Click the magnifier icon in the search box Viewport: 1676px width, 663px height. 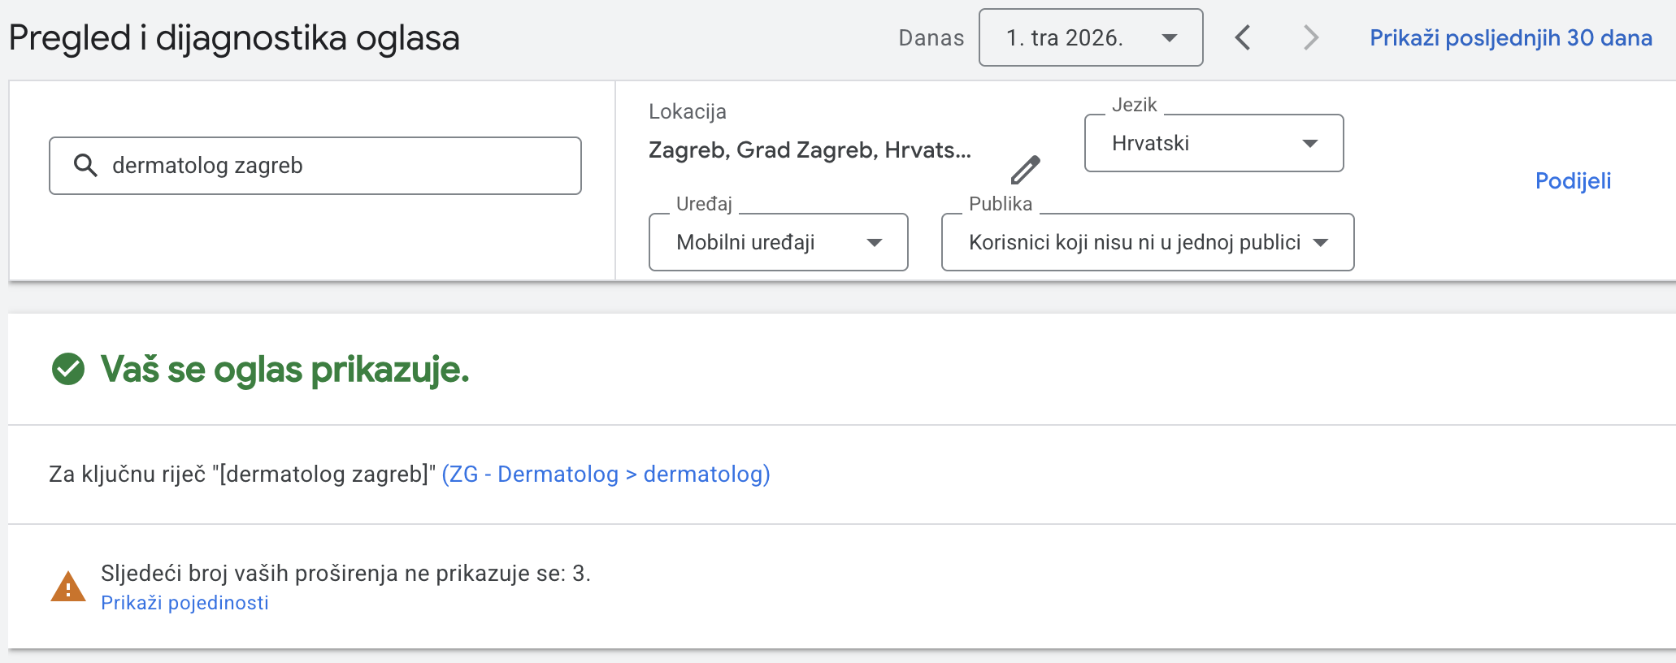85,166
